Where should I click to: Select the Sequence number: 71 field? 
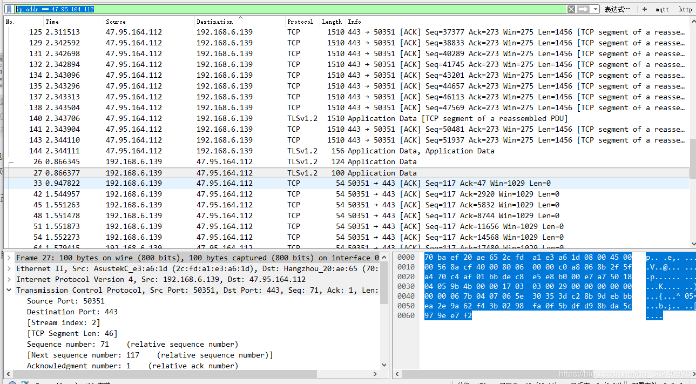pos(132,344)
